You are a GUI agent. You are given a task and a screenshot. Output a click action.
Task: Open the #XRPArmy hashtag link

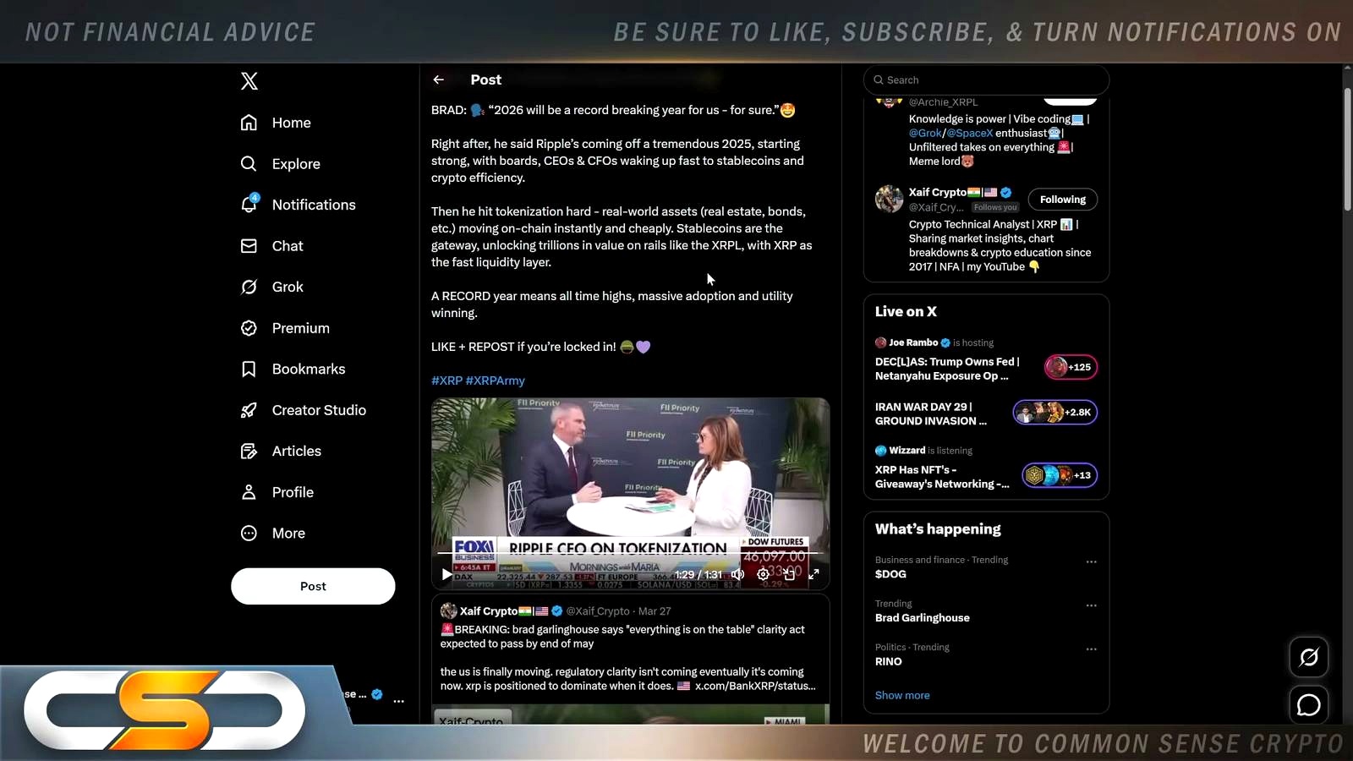(x=496, y=380)
